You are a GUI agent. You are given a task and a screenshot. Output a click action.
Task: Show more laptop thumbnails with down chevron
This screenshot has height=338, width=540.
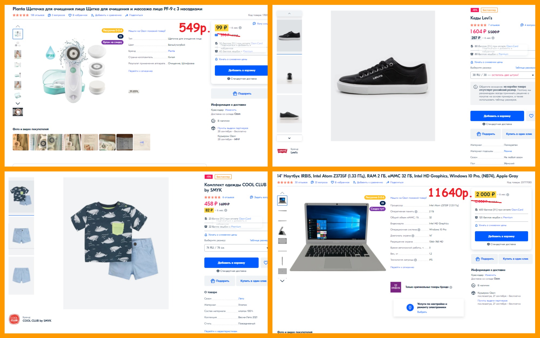(x=282, y=281)
